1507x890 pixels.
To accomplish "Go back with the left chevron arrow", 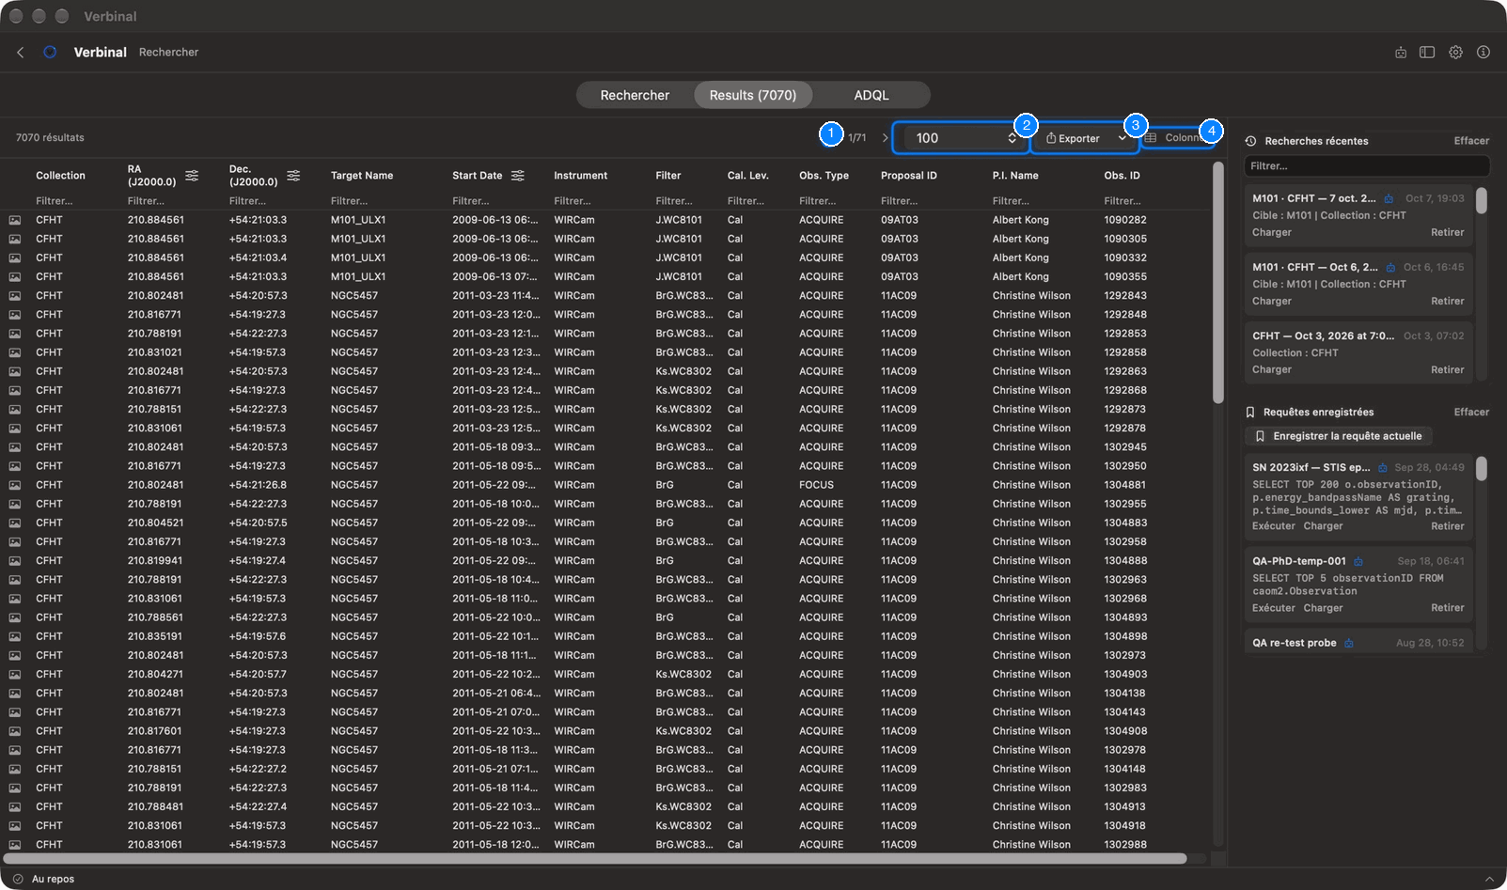I will [x=21, y=53].
